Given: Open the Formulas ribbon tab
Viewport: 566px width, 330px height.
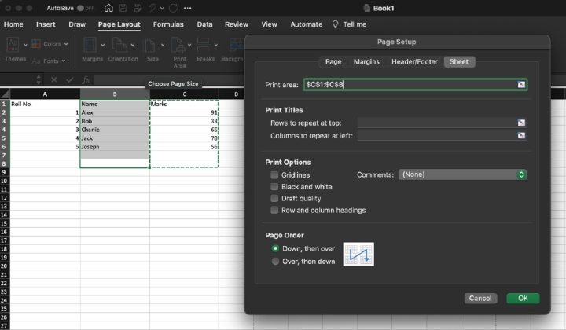Looking at the screenshot, I should pos(168,24).
